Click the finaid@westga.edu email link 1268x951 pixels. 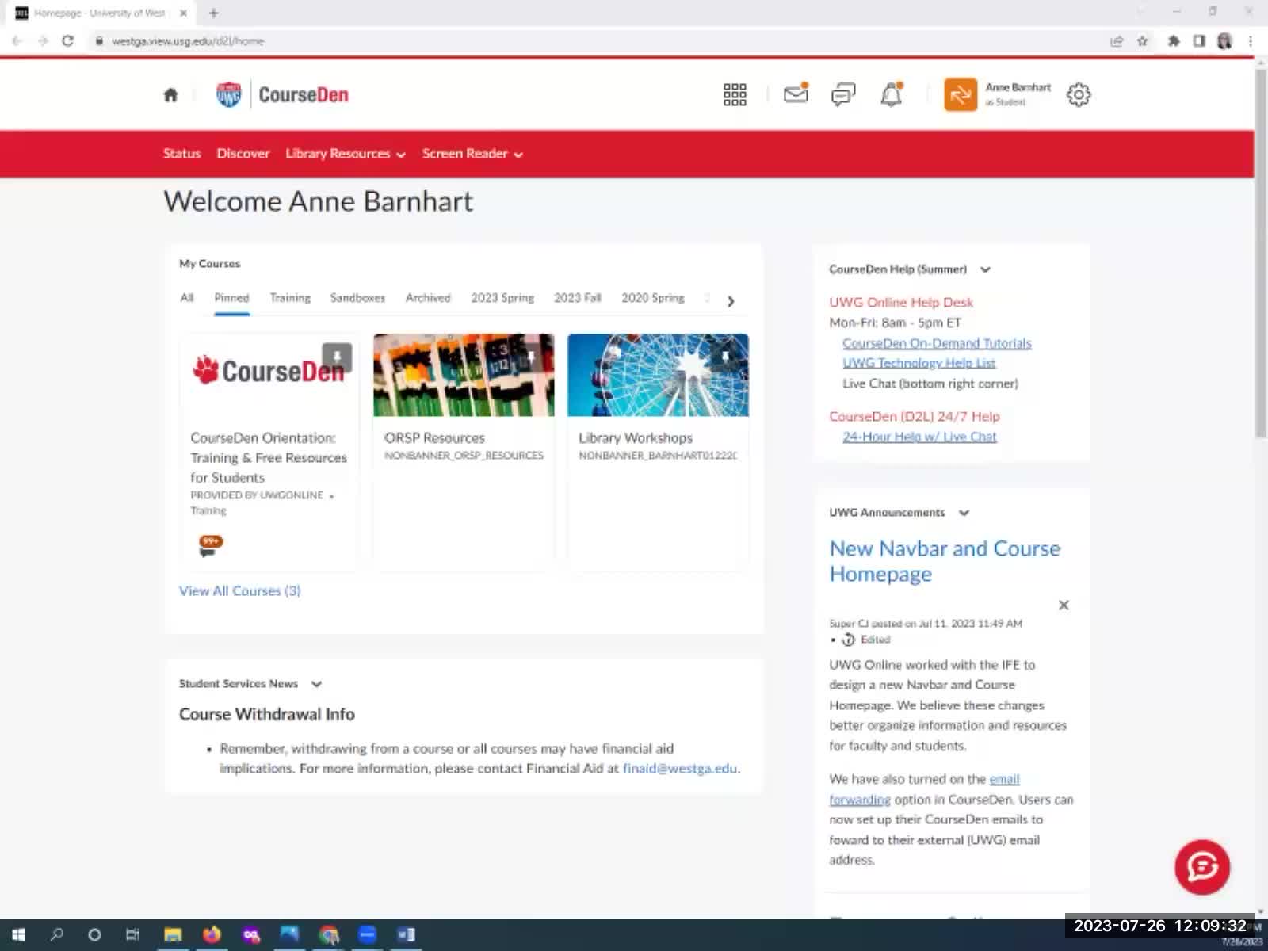coord(680,769)
